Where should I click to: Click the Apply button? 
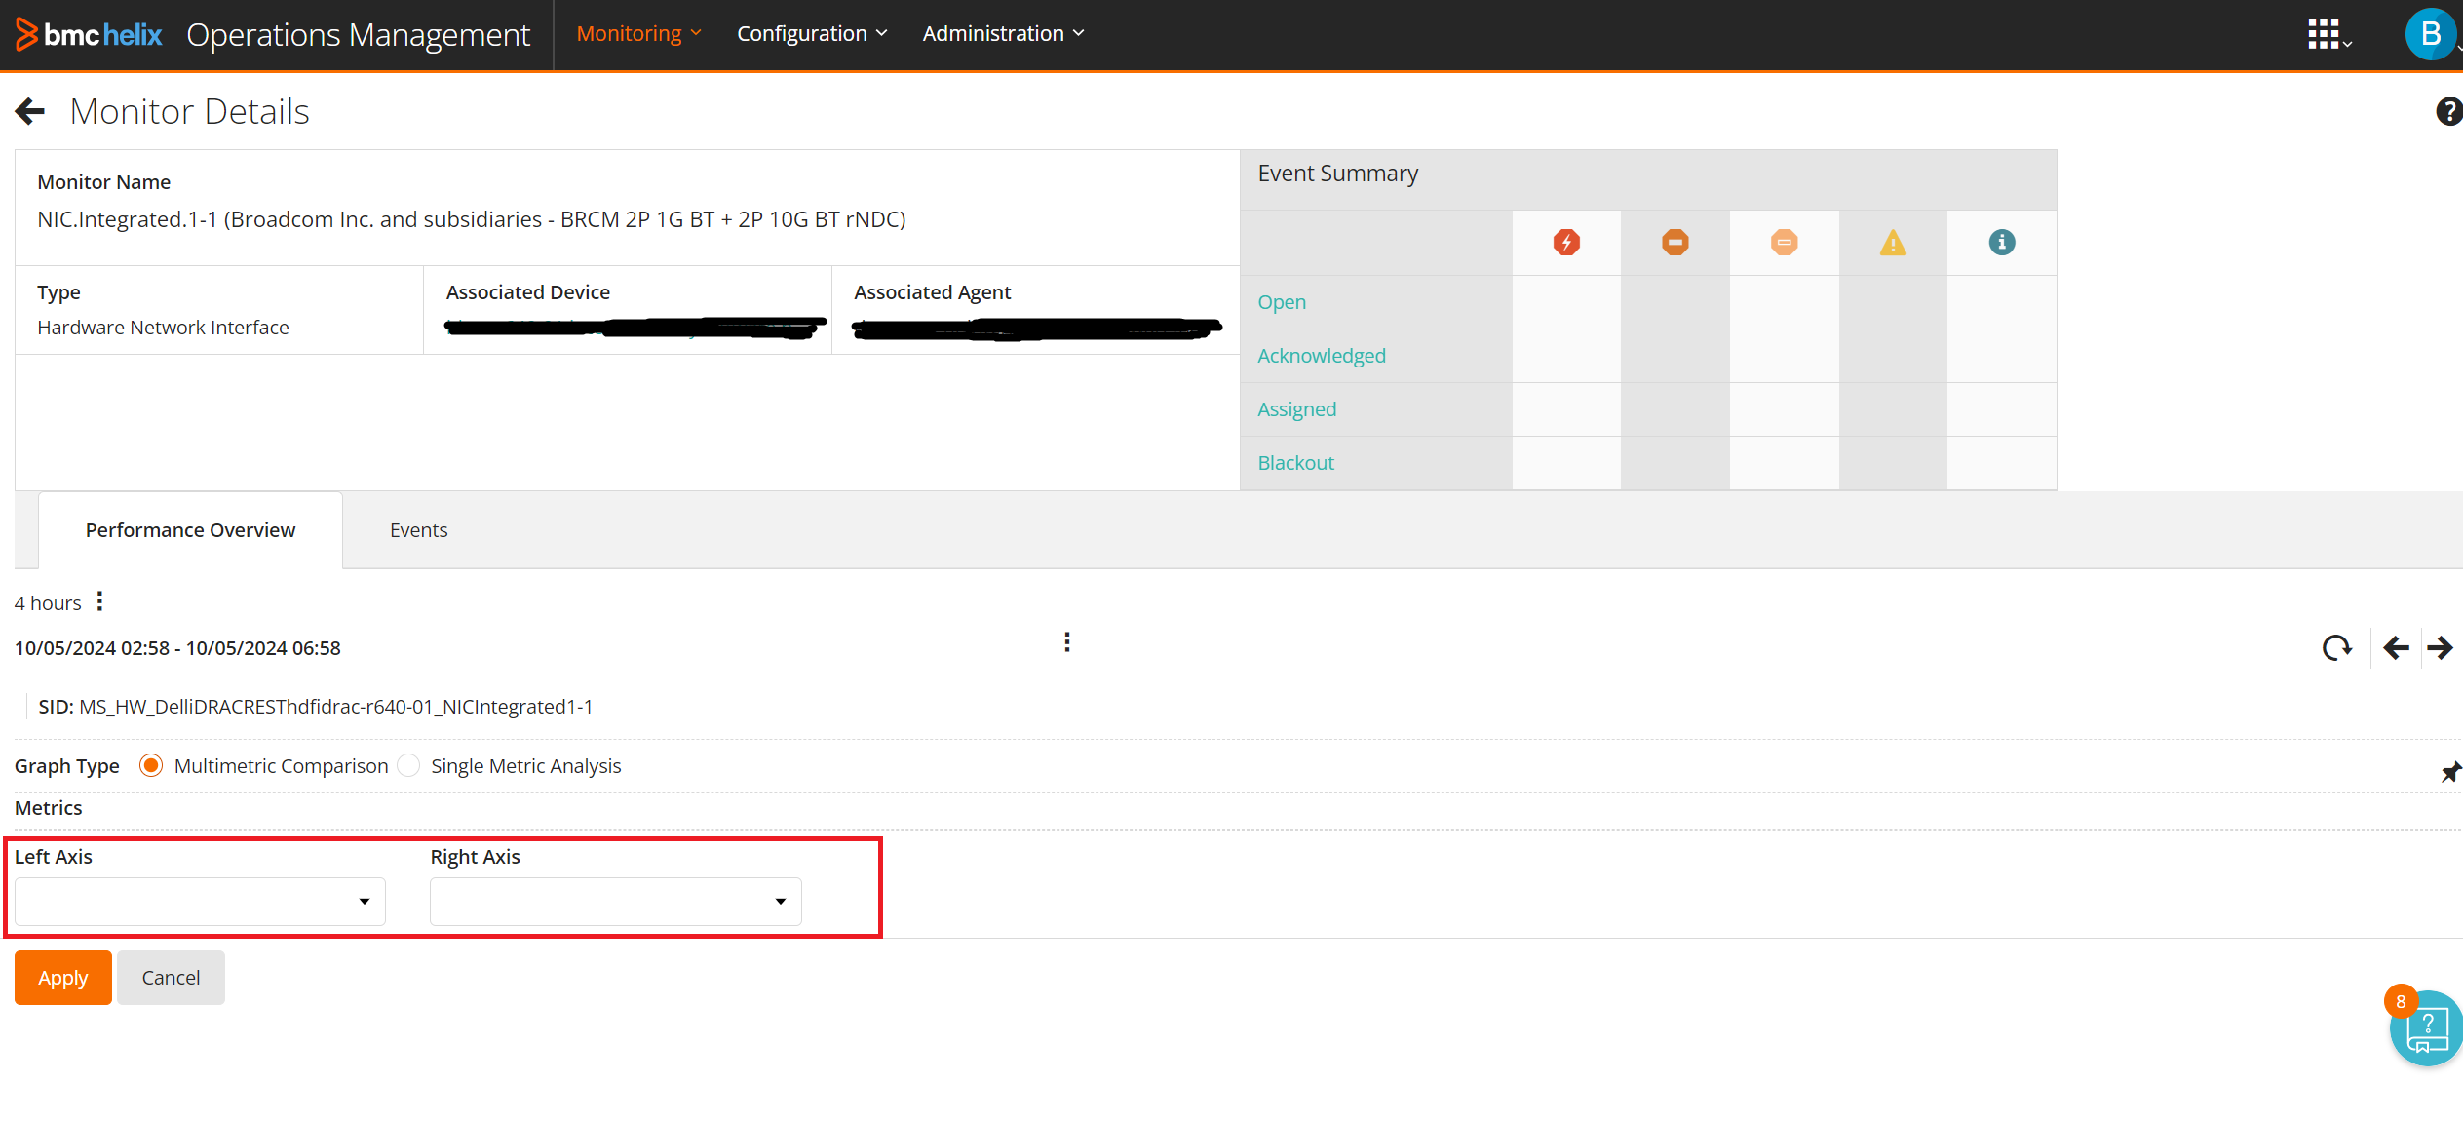(x=62, y=977)
